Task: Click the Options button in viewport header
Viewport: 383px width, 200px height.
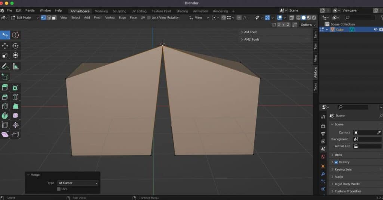Action: pos(307,25)
